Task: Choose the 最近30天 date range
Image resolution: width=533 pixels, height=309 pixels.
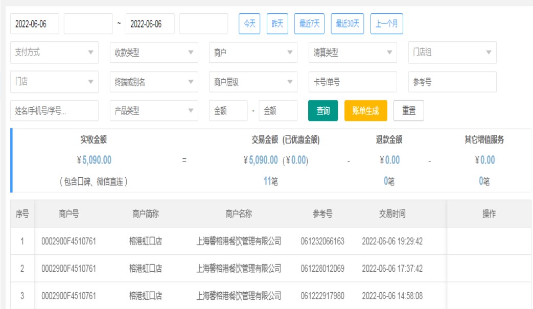Action: pos(347,24)
